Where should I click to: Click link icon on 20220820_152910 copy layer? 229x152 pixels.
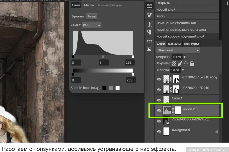tap(171, 79)
